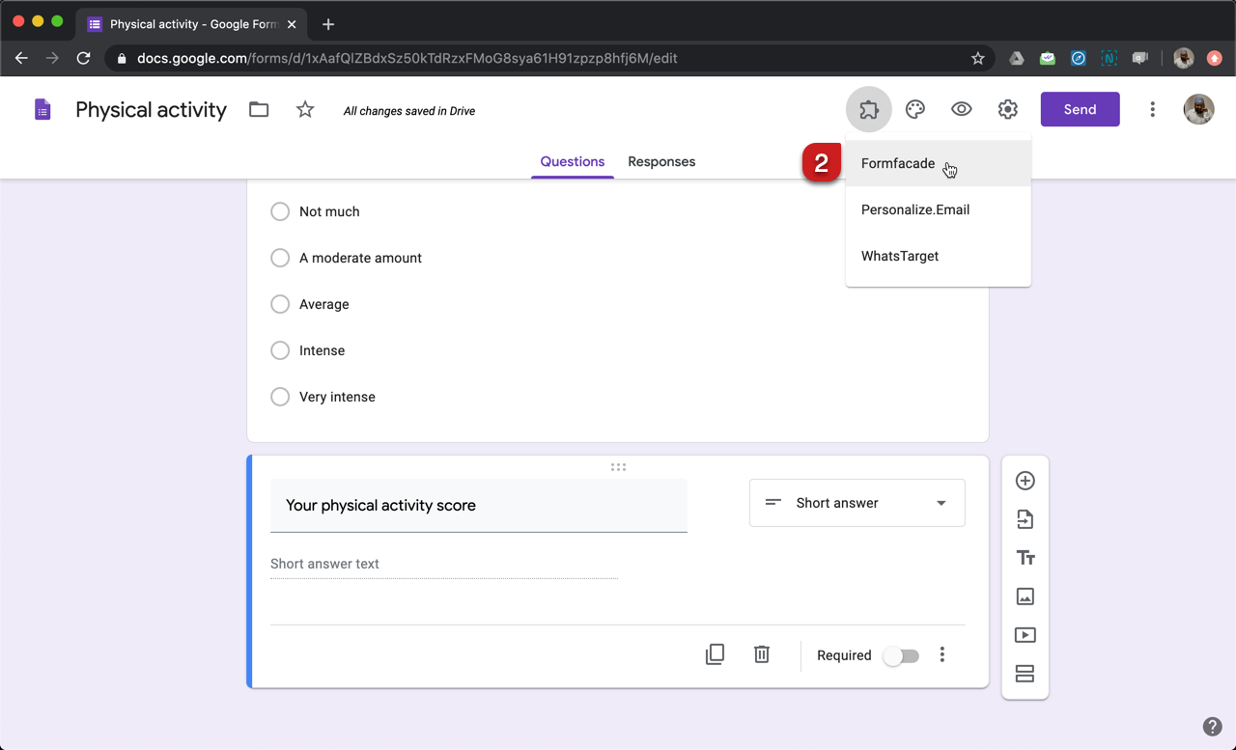1236x750 pixels.
Task: Click the import questions icon
Action: click(1025, 519)
